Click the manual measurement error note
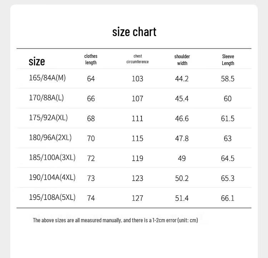268x258 pixels. pos(115,220)
